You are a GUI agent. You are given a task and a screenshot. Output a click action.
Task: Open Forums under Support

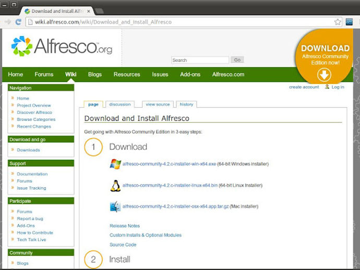pos(25,181)
